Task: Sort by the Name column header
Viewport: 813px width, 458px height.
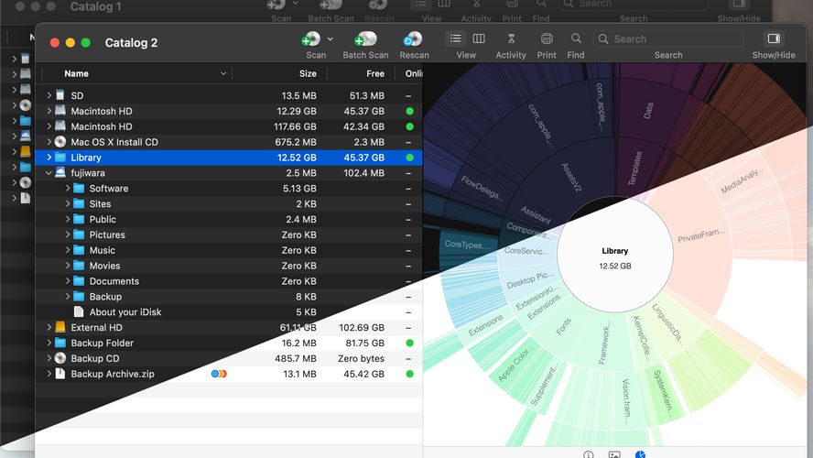Action: point(76,73)
